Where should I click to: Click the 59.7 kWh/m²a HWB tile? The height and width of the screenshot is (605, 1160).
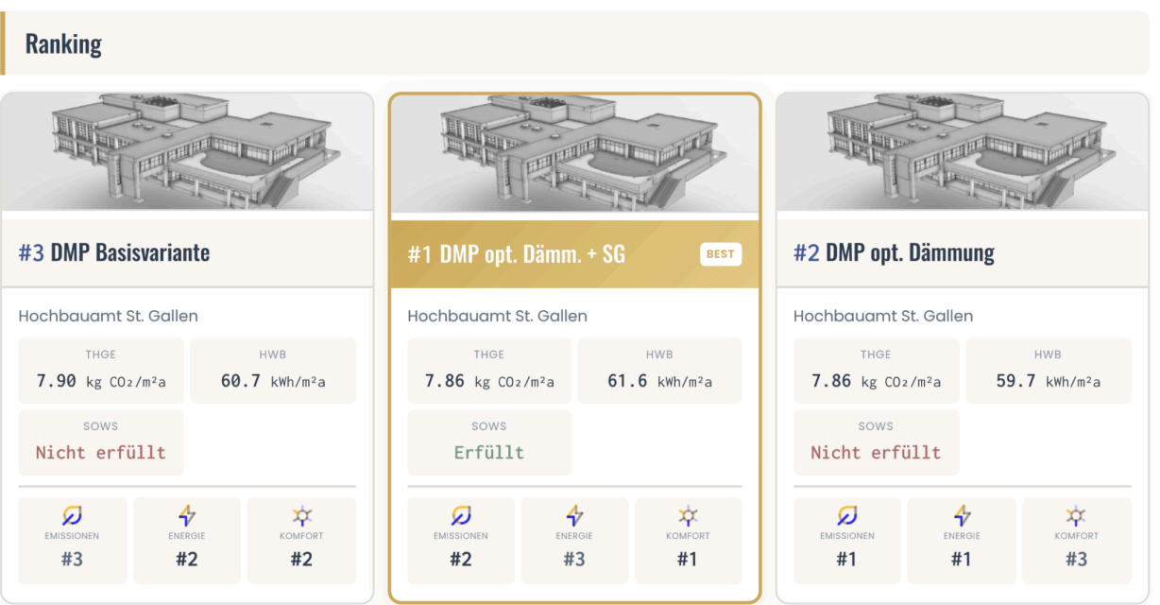[x=1048, y=371]
